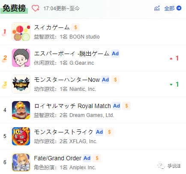Open the Fate/Grand Order title link

click(57, 158)
